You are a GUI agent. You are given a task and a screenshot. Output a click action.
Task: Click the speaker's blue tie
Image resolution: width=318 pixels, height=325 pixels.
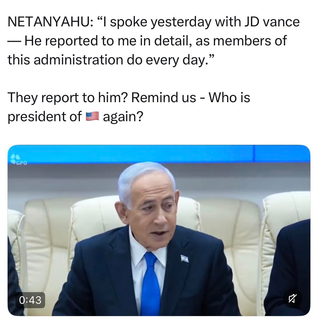click(x=151, y=284)
